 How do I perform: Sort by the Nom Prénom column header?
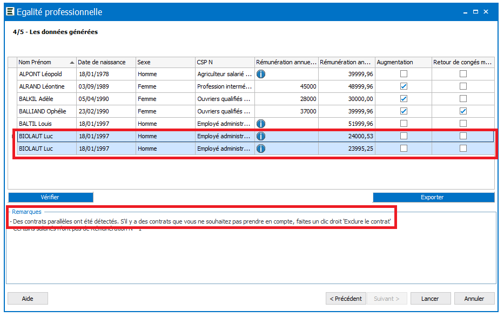coord(46,62)
